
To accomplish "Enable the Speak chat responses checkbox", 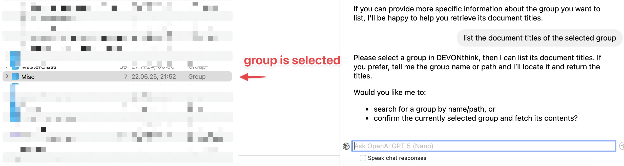I will [363, 158].
